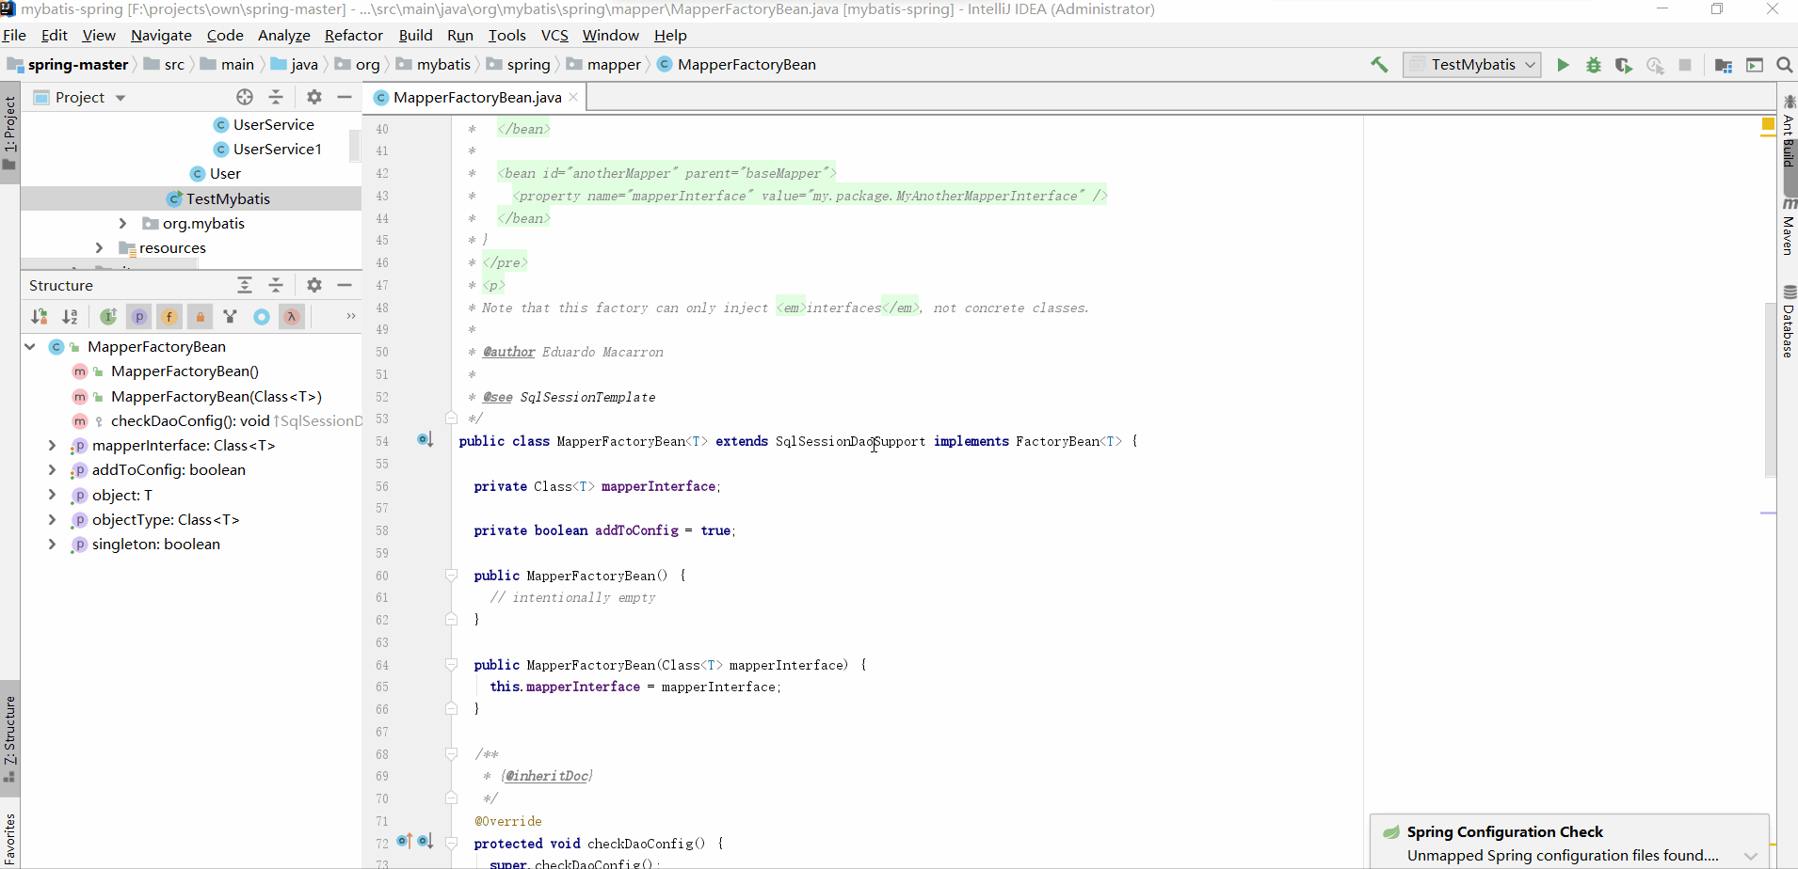Screen dimensions: 1798x869
Task: Select TestMybatis class in the project tree
Action: [x=228, y=199]
